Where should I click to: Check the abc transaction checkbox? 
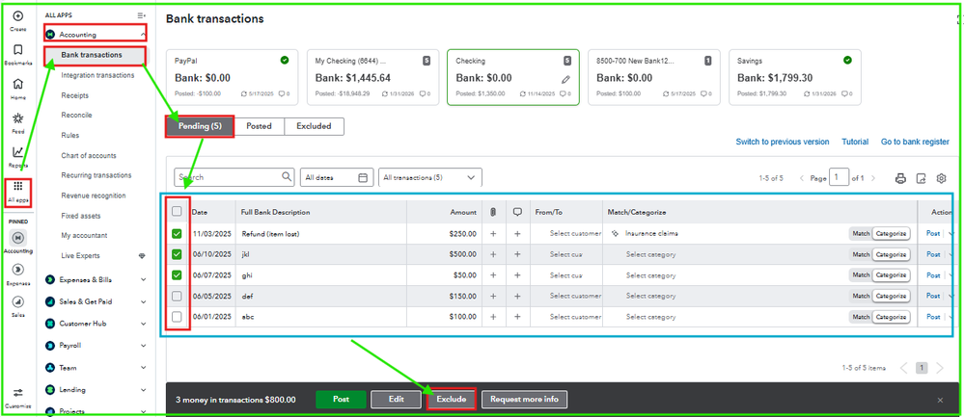point(177,317)
